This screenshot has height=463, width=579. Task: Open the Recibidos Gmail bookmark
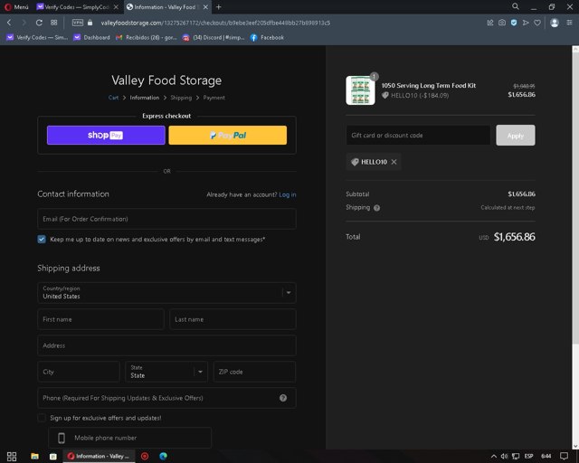coord(147,37)
